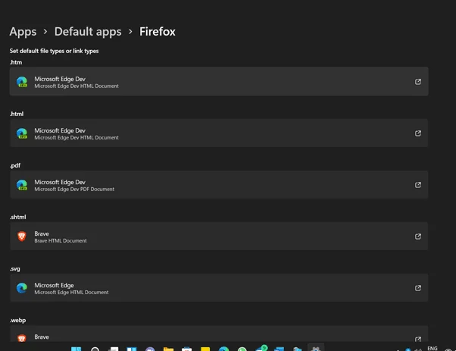This screenshot has height=351, width=456.
Task: Click the Edge Dev icon in .pdf row
Action: click(x=22, y=185)
